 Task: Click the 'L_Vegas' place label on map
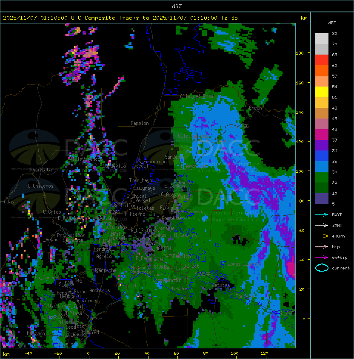[49, 240]
